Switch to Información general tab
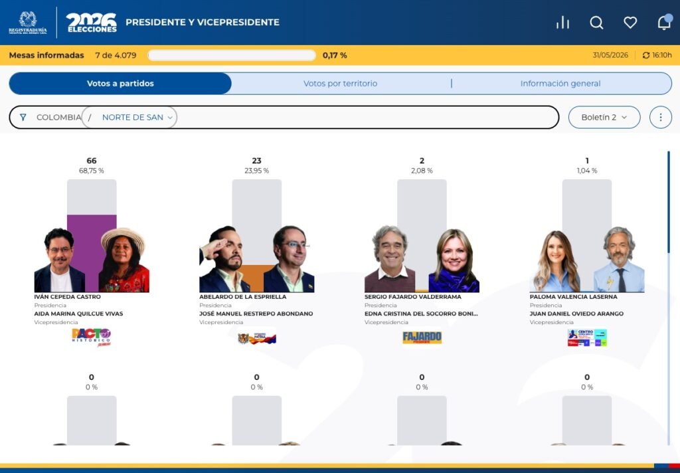 [x=560, y=83]
